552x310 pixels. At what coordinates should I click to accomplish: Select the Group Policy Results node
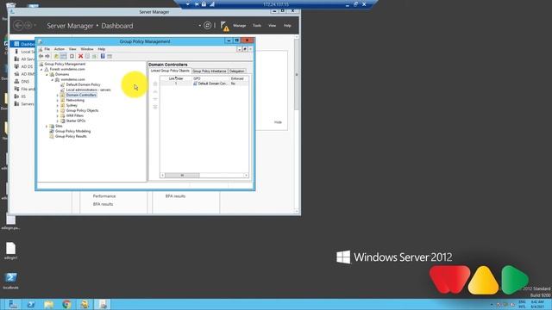[x=71, y=136]
